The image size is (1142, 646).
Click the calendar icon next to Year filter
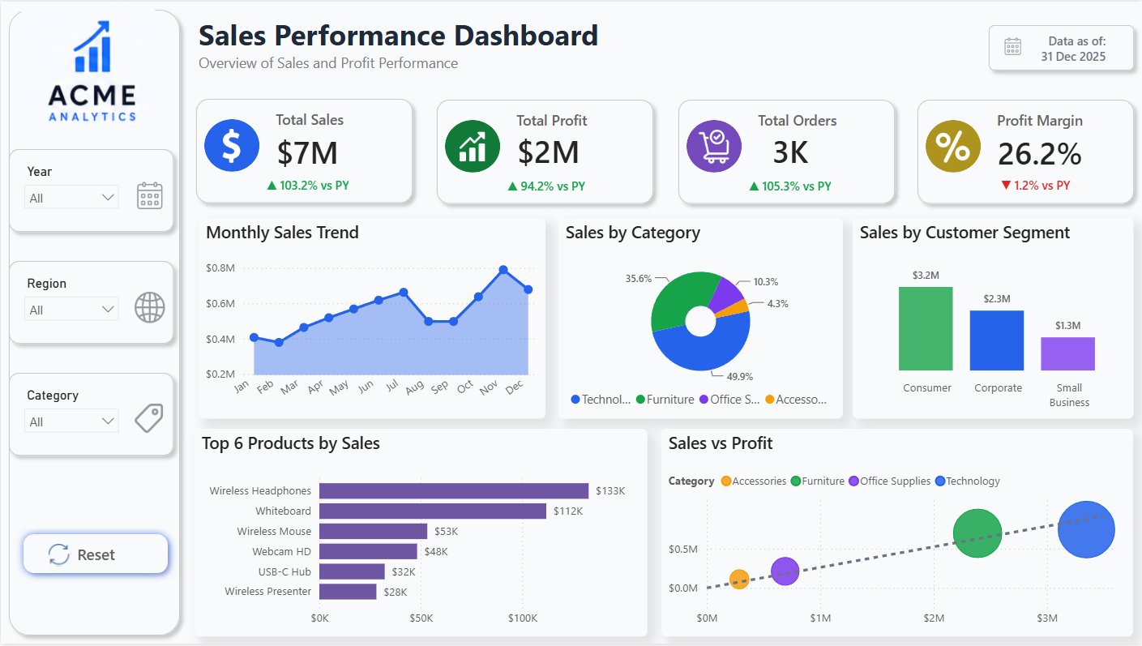[x=150, y=196]
